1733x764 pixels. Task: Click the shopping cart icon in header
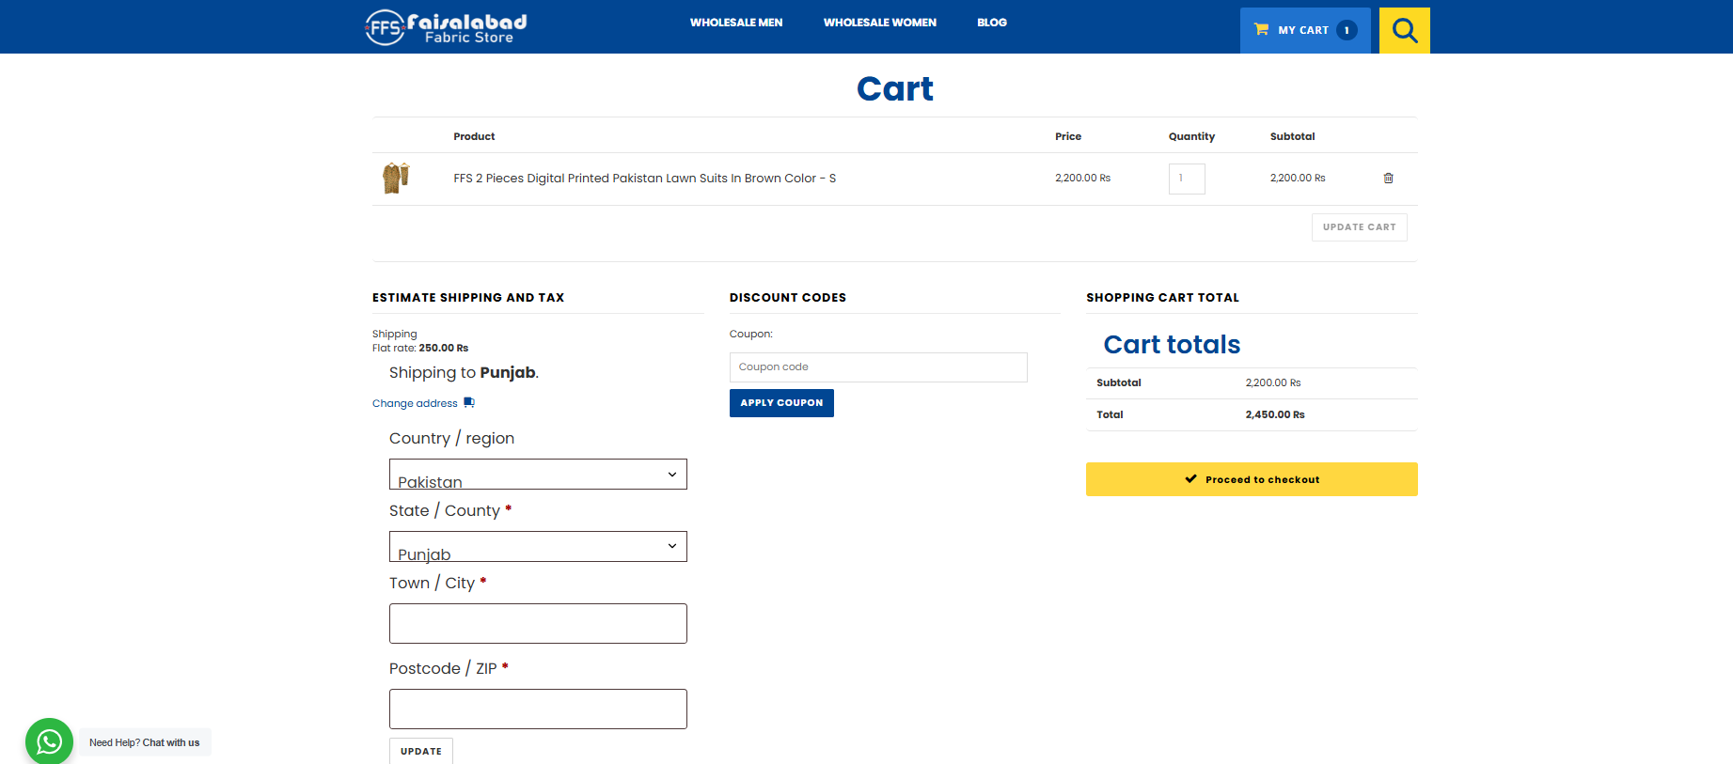pyautogui.click(x=1261, y=30)
